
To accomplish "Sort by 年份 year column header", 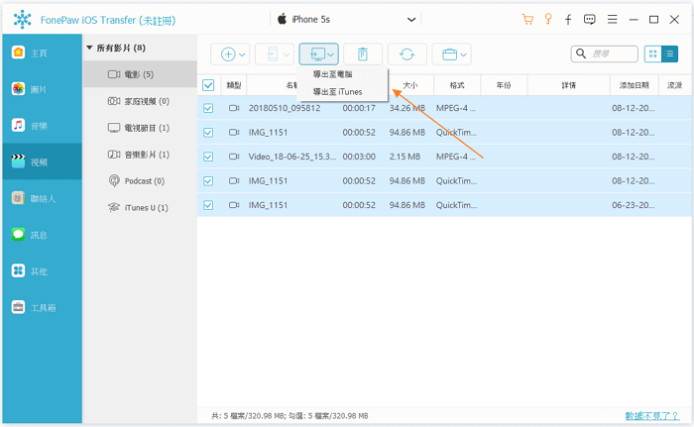I will click(x=504, y=85).
